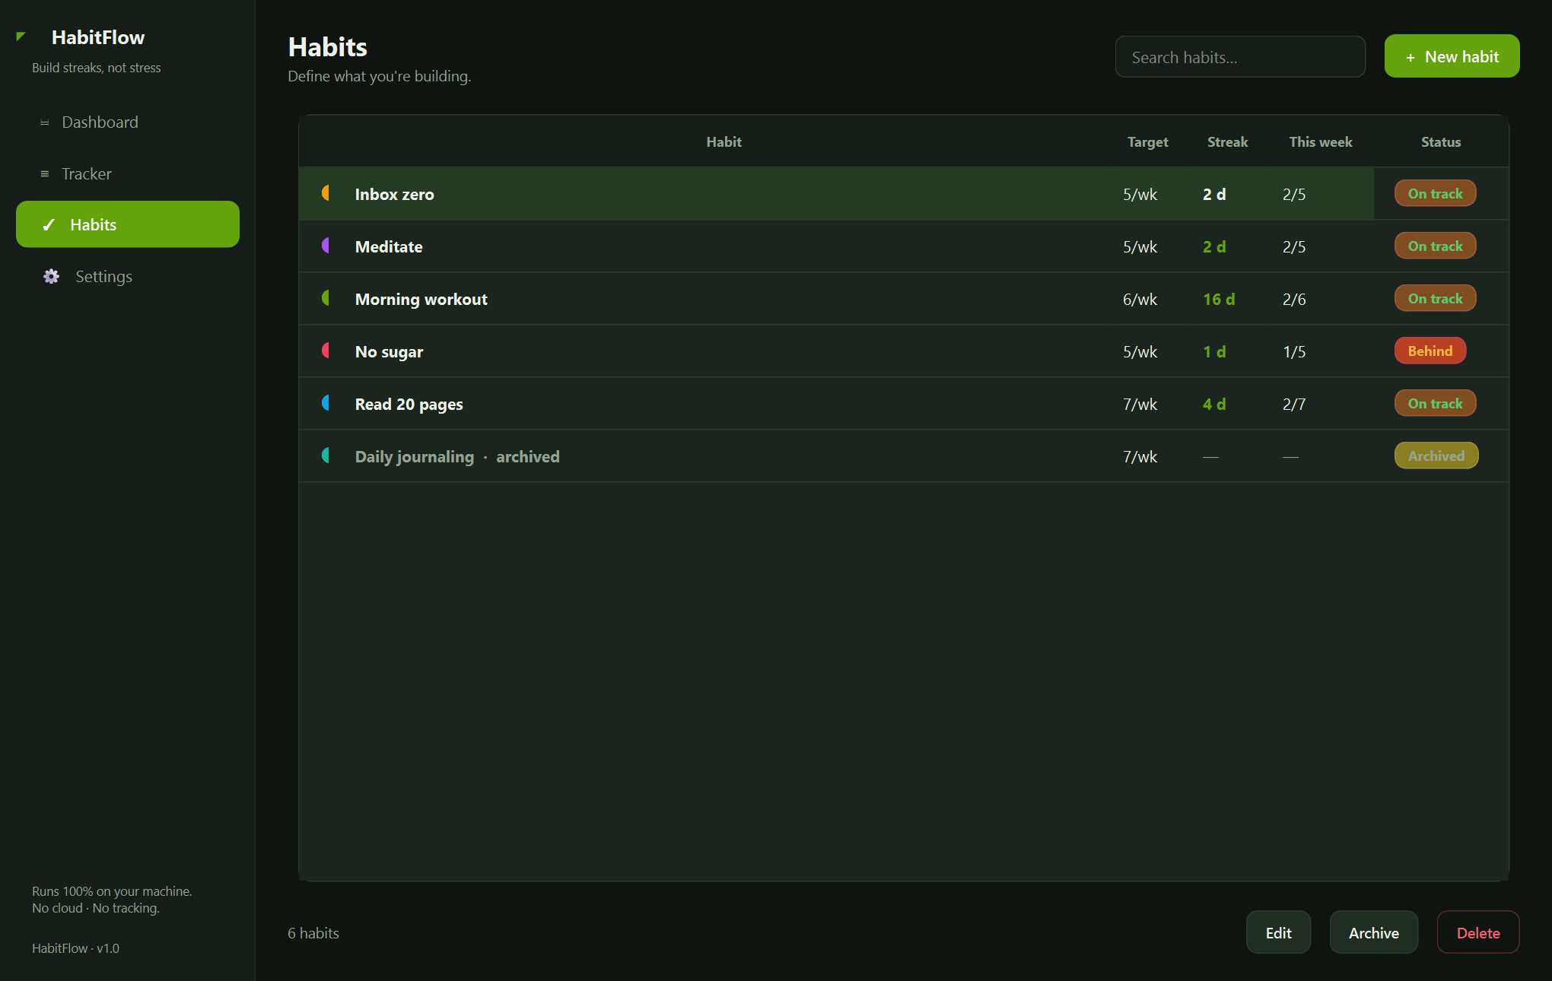Archive the selected habit
The height and width of the screenshot is (981, 1552).
coord(1373,932)
